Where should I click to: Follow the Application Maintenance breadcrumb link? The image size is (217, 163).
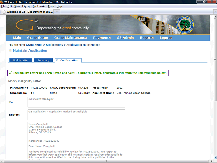pyautogui.click(x=83, y=45)
